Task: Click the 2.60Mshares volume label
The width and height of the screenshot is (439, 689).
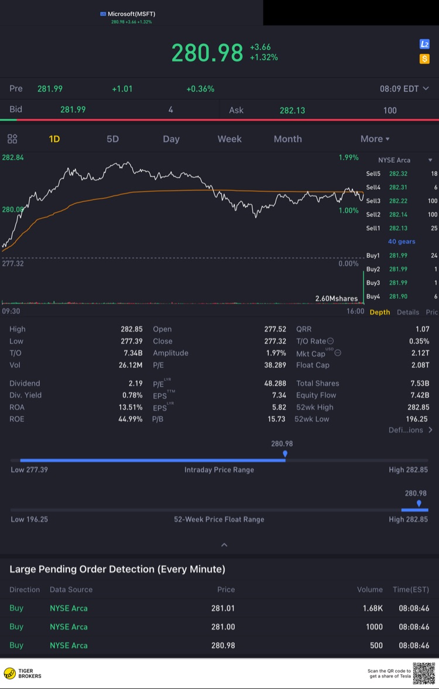Action: (x=337, y=298)
